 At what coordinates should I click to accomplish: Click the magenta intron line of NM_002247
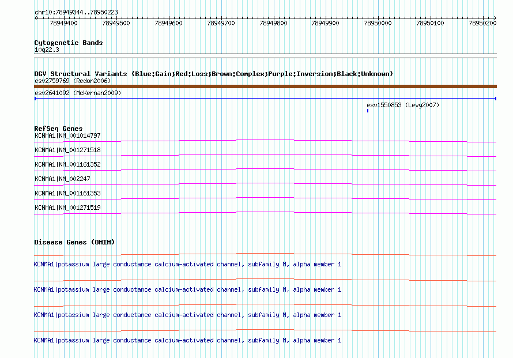[x=265, y=183]
